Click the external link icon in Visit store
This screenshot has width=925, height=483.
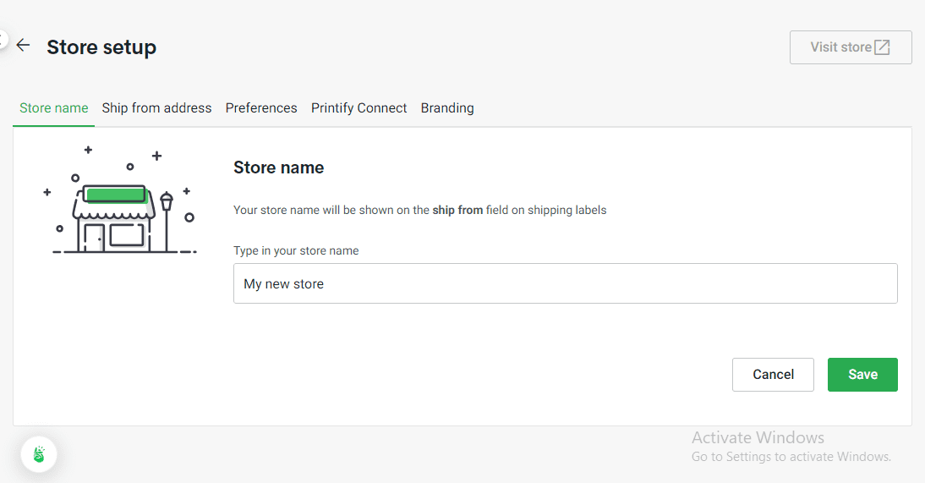pyautogui.click(x=882, y=47)
